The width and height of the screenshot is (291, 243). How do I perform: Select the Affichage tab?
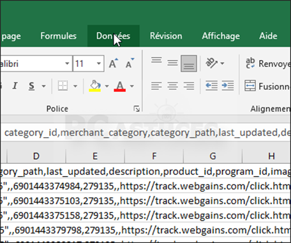point(221,36)
